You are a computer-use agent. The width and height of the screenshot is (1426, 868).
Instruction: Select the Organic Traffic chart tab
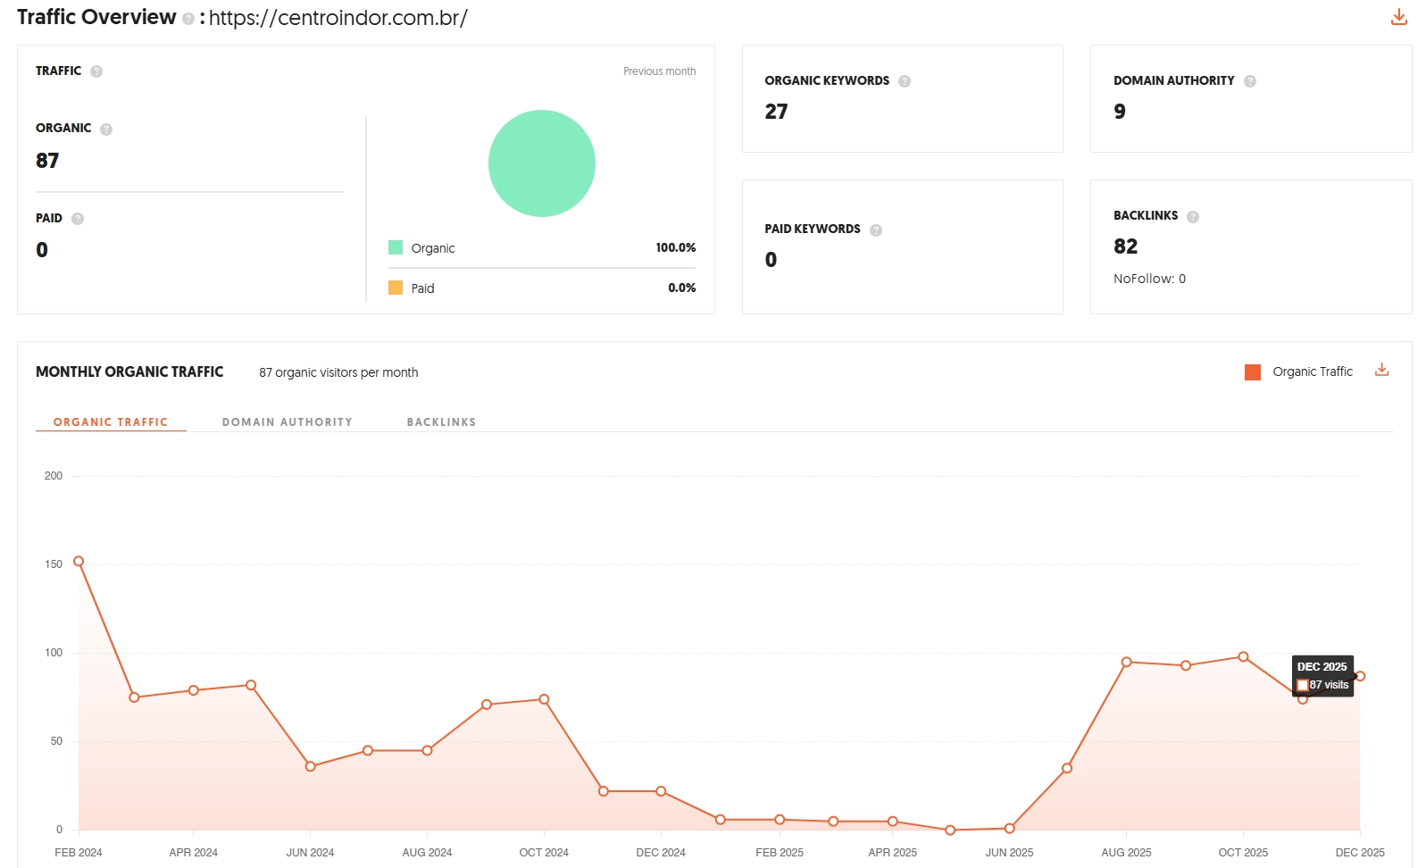tap(111, 422)
